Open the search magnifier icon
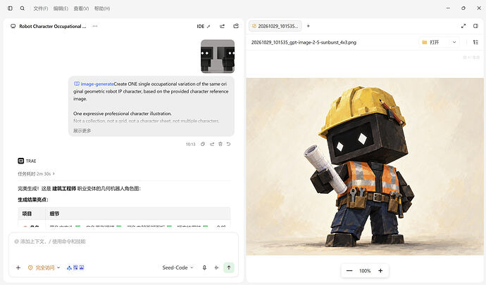This screenshot has height=285, width=486. coord(23,8)
